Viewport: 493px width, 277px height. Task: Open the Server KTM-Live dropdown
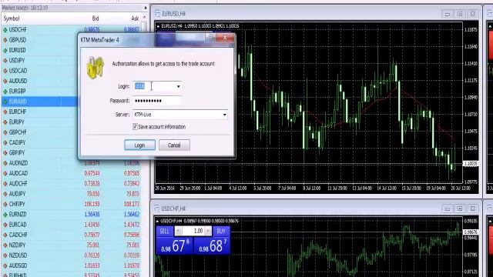point(180,115)
